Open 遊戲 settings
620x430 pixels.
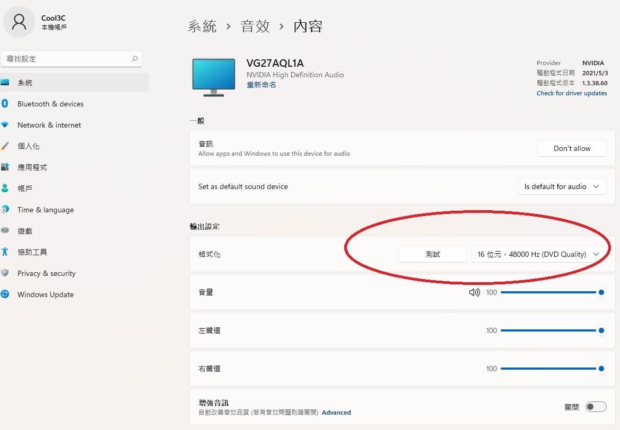pyautogui.click(x=74, y=230)
